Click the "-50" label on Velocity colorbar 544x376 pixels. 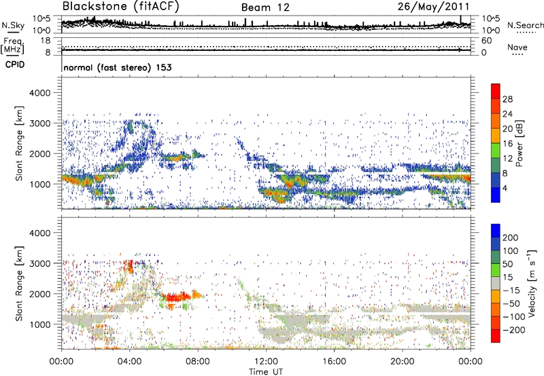click(512, 303)
